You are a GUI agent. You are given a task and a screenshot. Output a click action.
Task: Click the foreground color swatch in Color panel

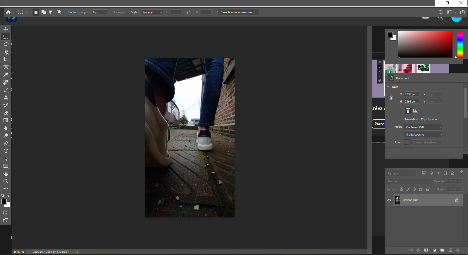coord(390,35)
